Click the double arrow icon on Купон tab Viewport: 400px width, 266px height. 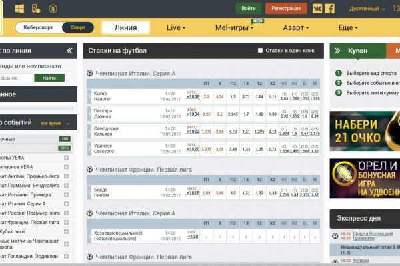(336, 51)
